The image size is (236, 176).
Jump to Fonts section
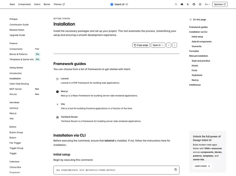(194, 70)
